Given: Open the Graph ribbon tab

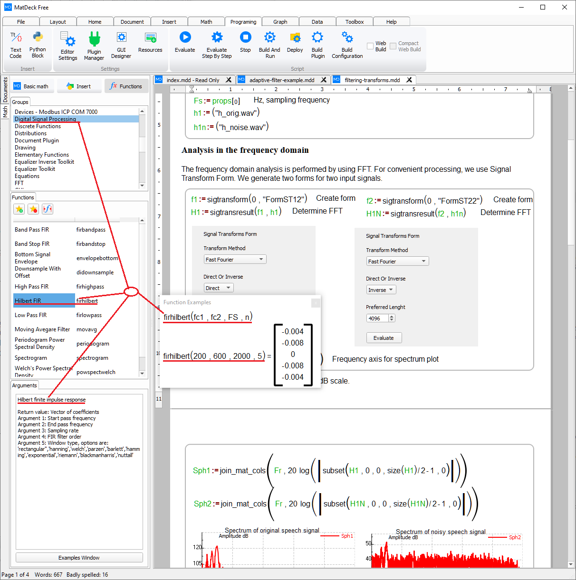Looking at the screenshot, I should pos(280,22).
